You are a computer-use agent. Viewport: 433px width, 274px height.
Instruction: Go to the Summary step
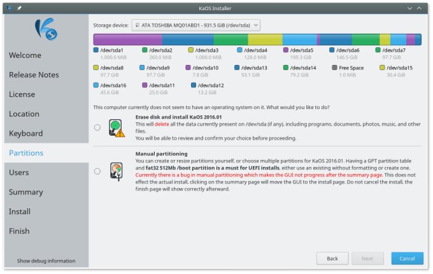pos(26,192)
